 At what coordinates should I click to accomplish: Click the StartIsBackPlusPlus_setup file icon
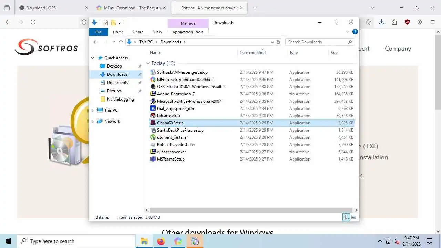[153, 130]
